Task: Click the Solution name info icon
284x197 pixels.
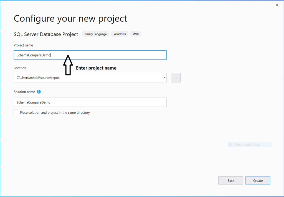Action: (x=39, y=92)
